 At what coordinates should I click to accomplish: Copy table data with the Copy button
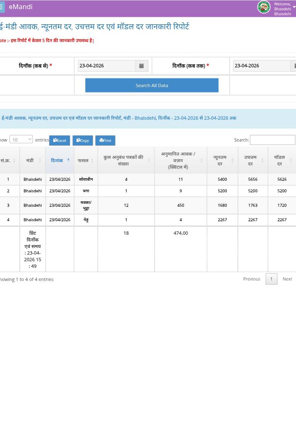(82, 140)
